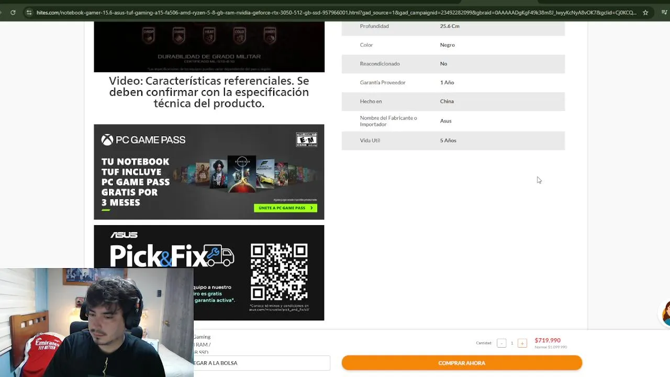The width and height of the screenshot is (670, 377).
Task: Increase quantity with the plus button
Action: [x=522, y=343]
